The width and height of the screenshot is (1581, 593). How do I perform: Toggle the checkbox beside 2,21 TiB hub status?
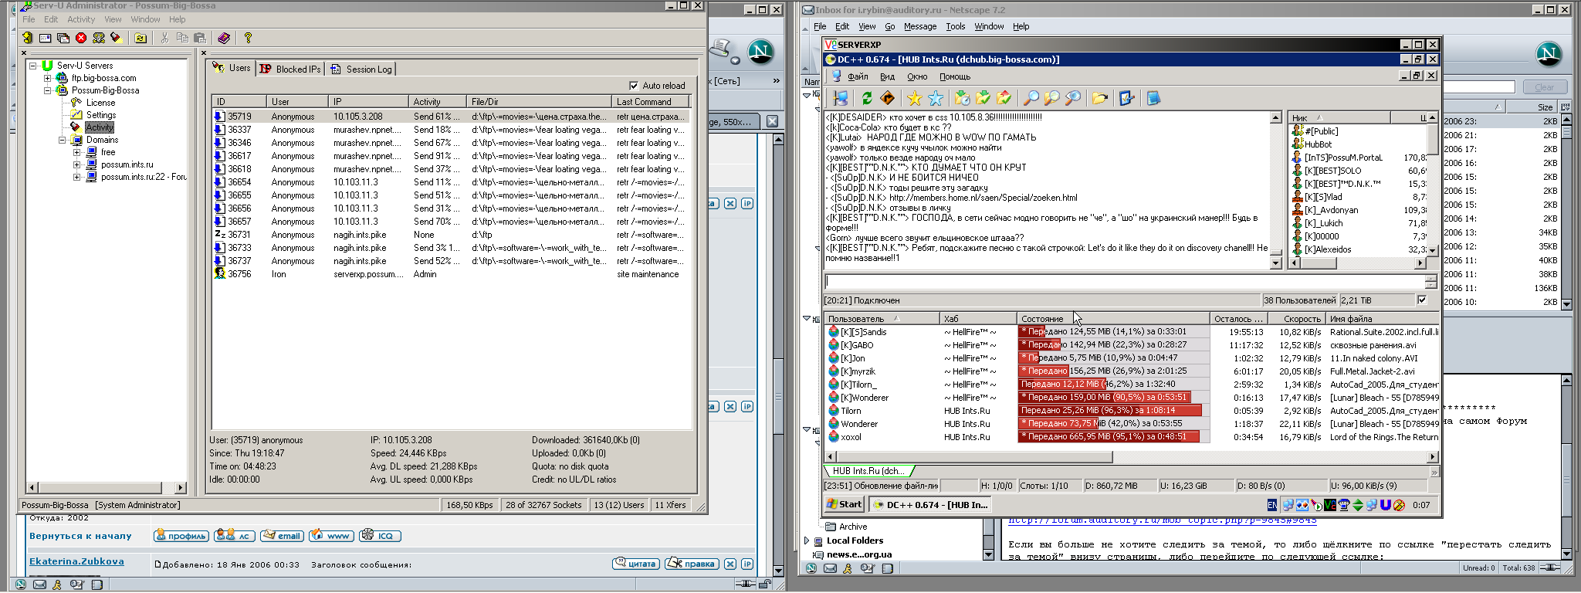1422,300
